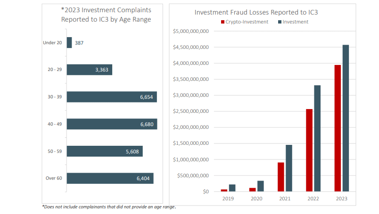The width and height of the screenshot is (379, 214).
Task: Click the 2020 year label
Action: (256, 198)
